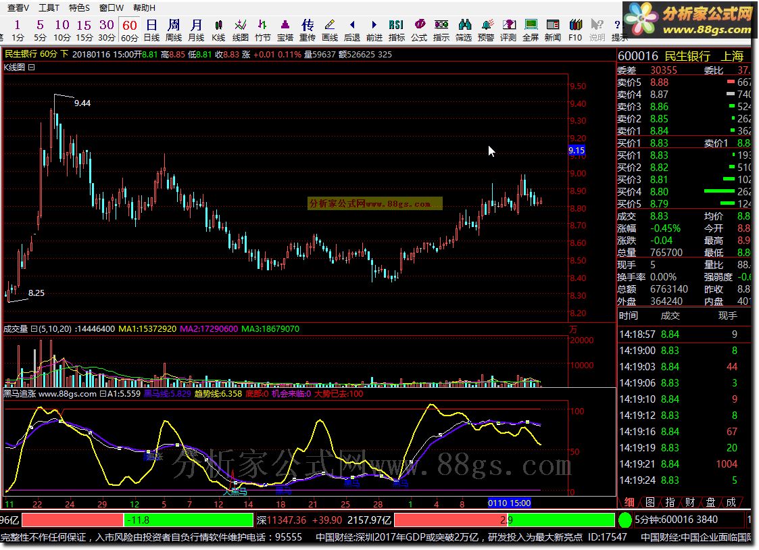Open the 工具T menu
Image resolution: width=759 pixels, height=550 pixels.
pyautogui.click(x=49, y=7)
